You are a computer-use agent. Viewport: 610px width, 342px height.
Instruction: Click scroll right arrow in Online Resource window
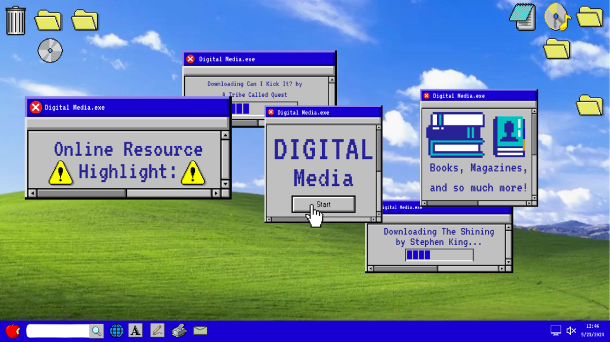click(216, 193)
